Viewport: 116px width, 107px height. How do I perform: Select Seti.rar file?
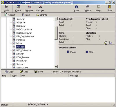point(20,64)
